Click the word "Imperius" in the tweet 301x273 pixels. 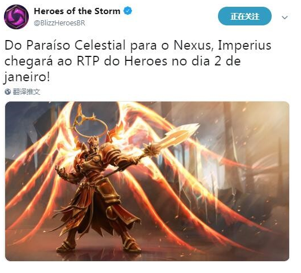point(245,46)
